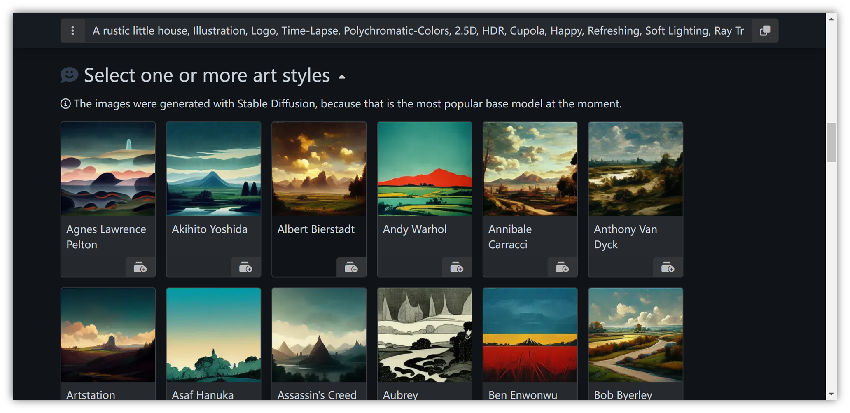
Task: Click the scrollbar down arrow
Action: point(831,394)
